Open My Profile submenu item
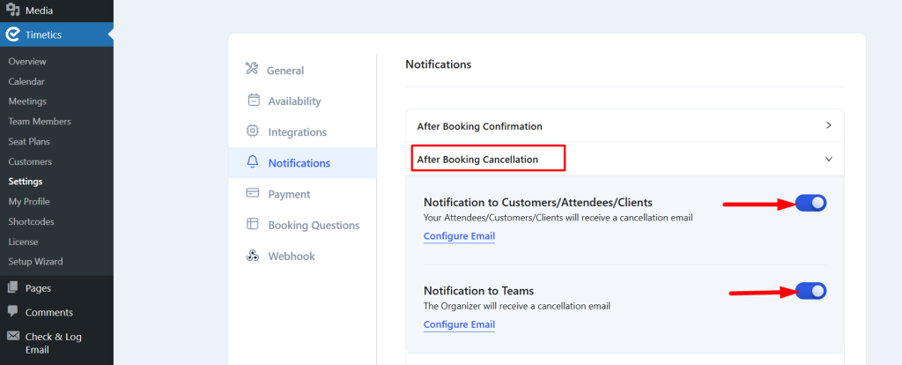Viewport: 902px width, 365px height. pos(29,202)
